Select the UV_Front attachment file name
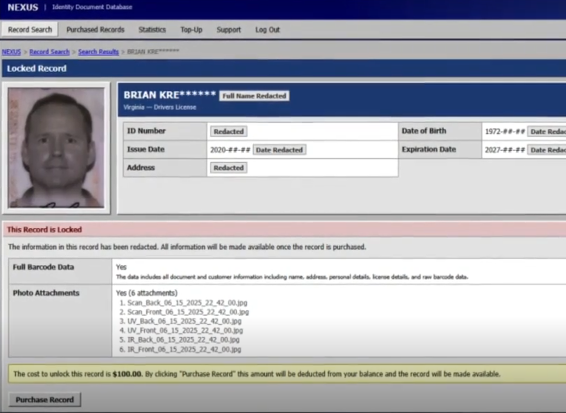566x413 pixels. coord(185,331)
